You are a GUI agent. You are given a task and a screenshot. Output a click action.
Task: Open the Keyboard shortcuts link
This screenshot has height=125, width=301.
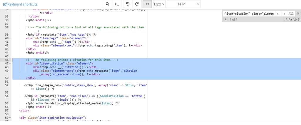click(20, 4)
